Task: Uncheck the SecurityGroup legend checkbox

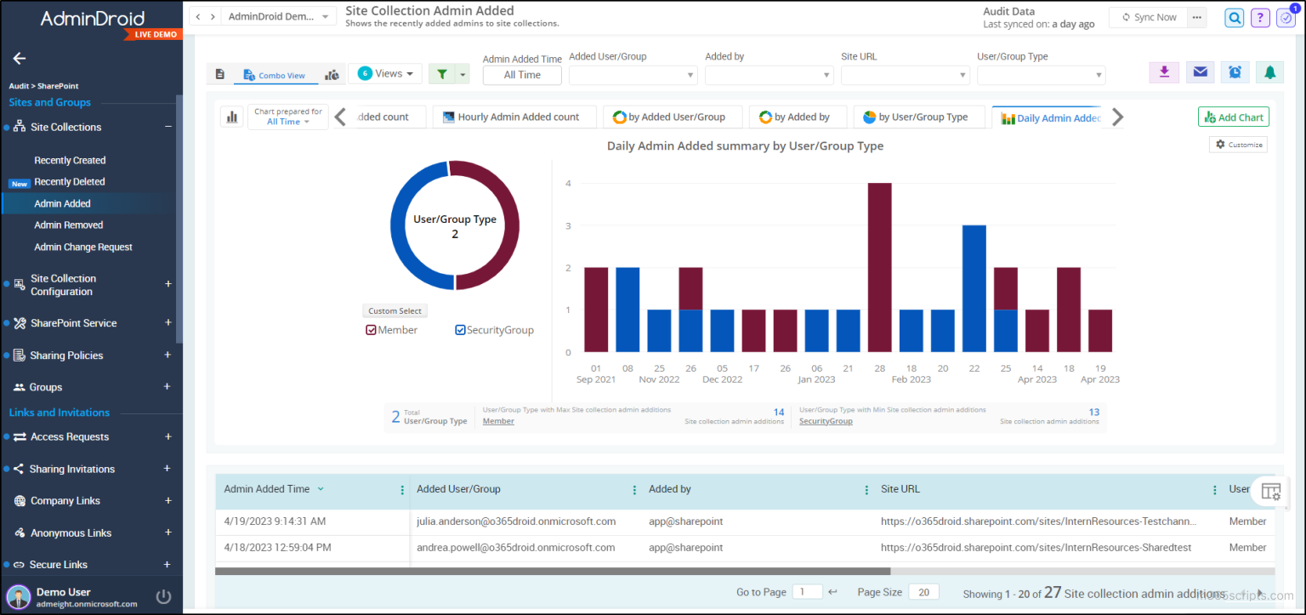Action: pyautogui.click(x=460, y=330)
